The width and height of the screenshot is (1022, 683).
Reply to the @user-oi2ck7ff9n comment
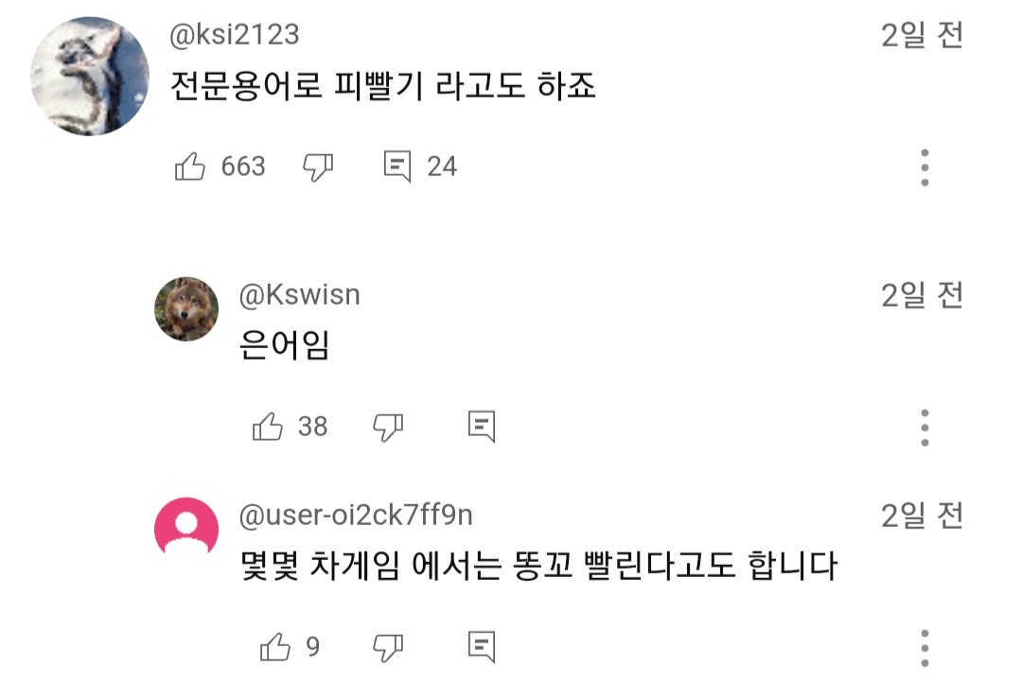pos(482,648)
